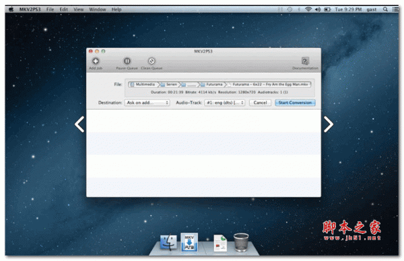Click the Start Conversion button

click(295, 103)
